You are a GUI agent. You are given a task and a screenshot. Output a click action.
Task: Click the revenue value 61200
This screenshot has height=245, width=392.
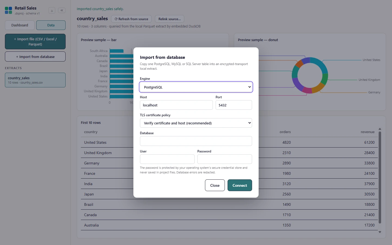[369, 142]
